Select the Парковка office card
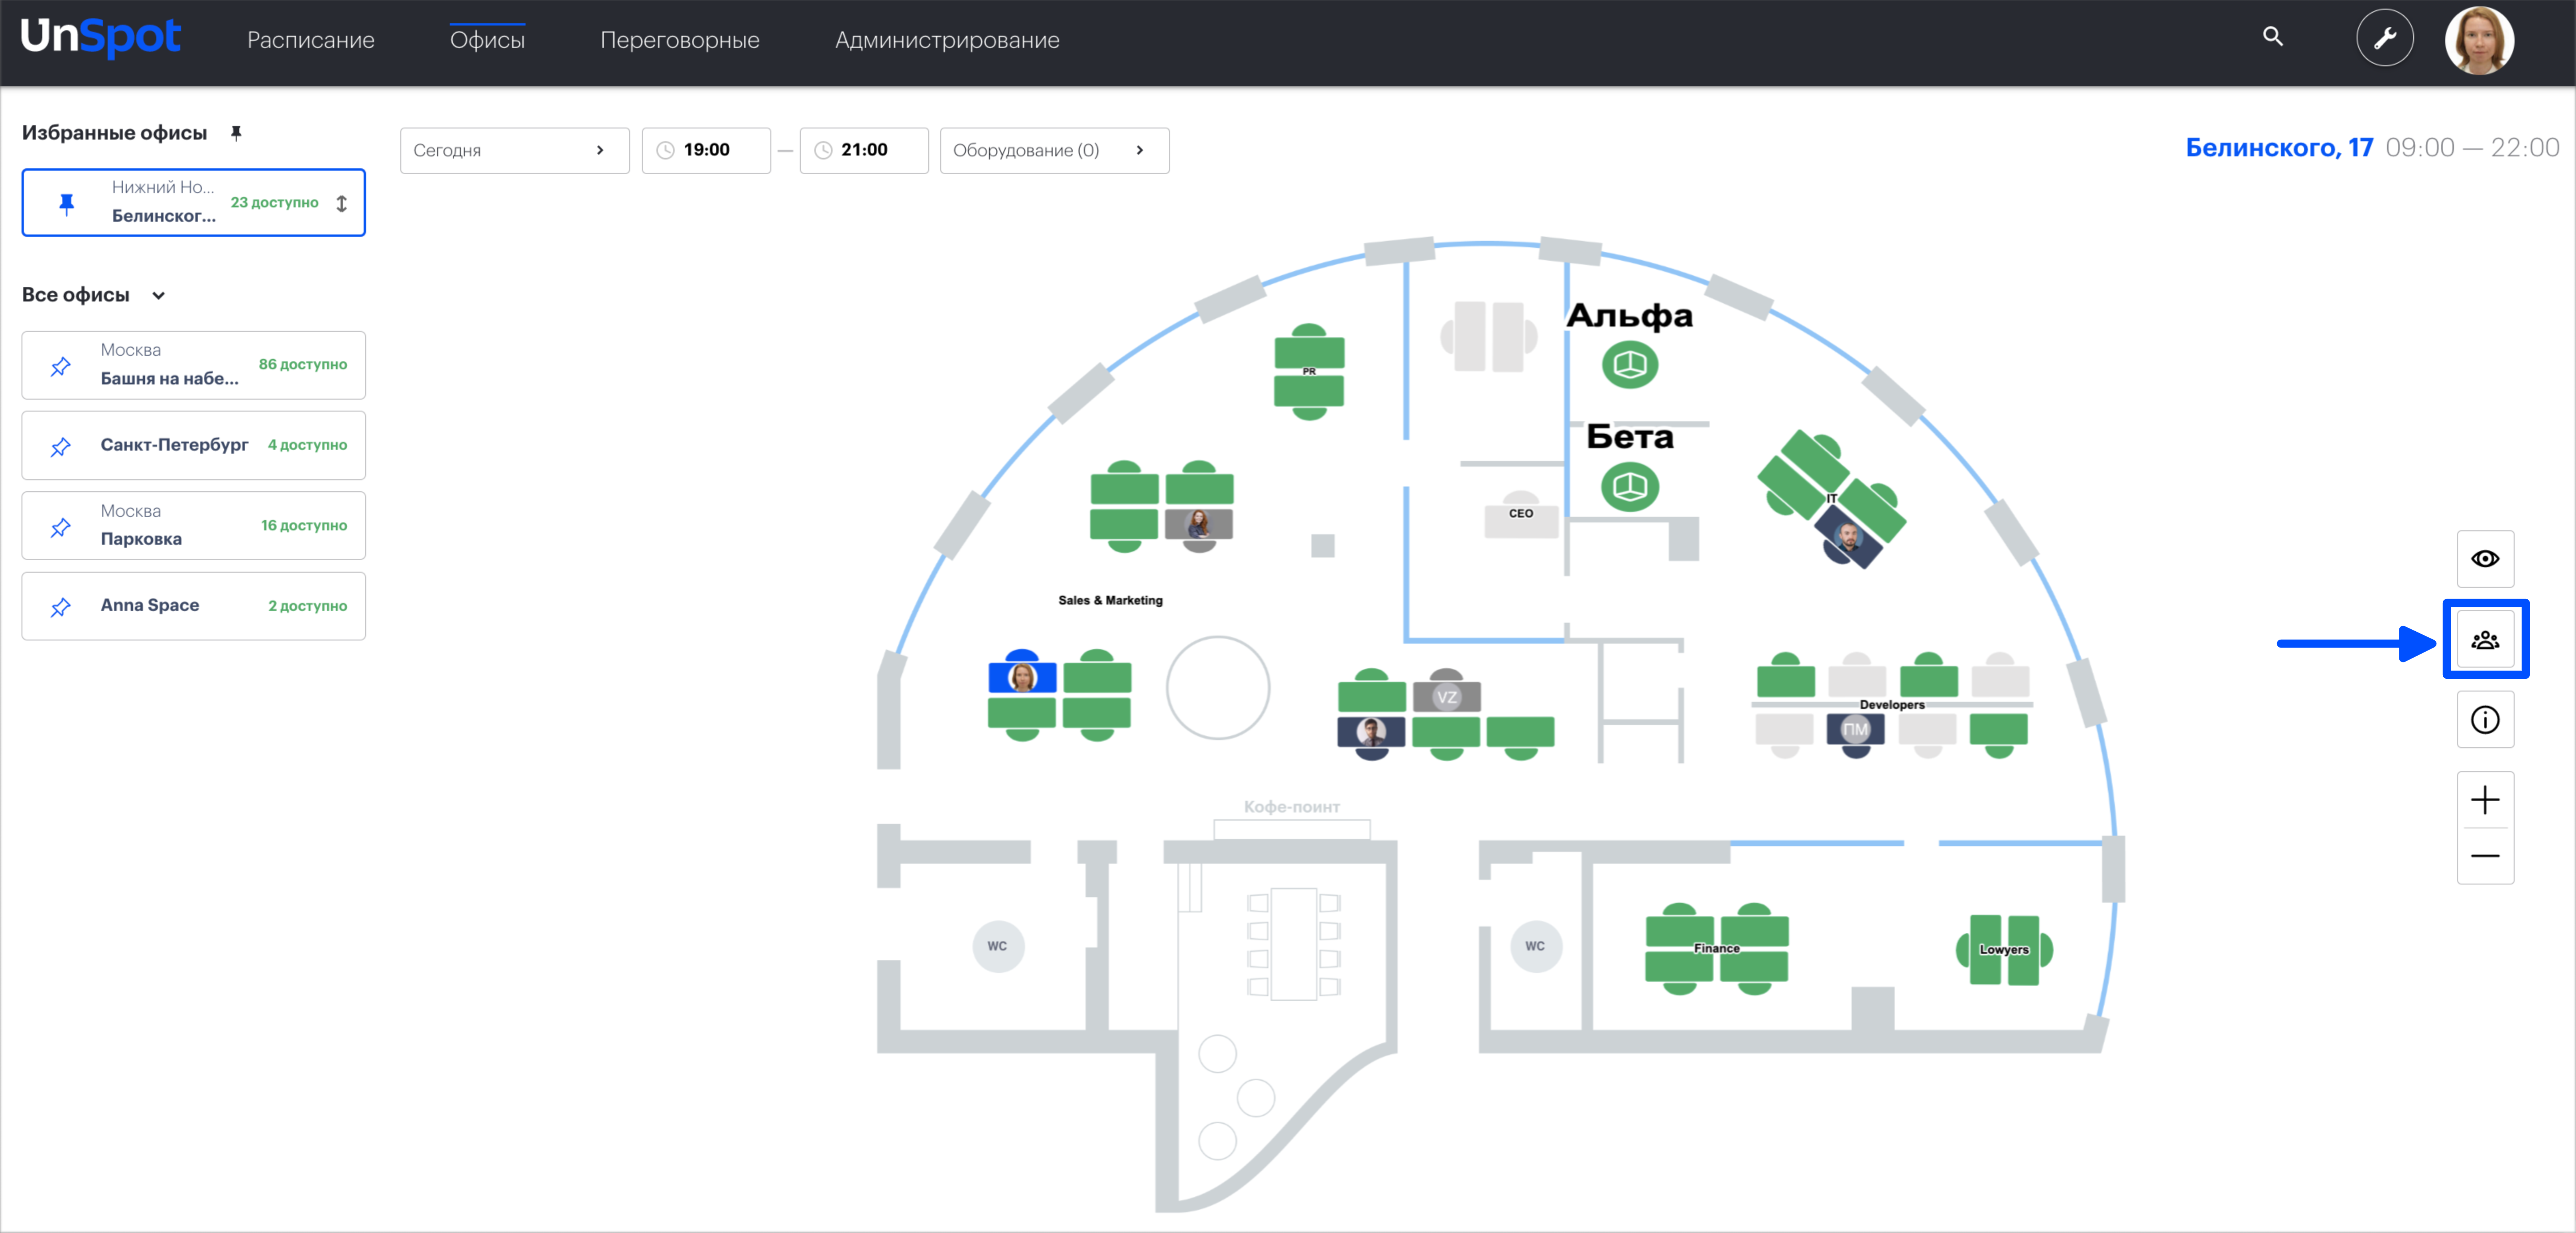2576x1233 pixels. point(194,525)
